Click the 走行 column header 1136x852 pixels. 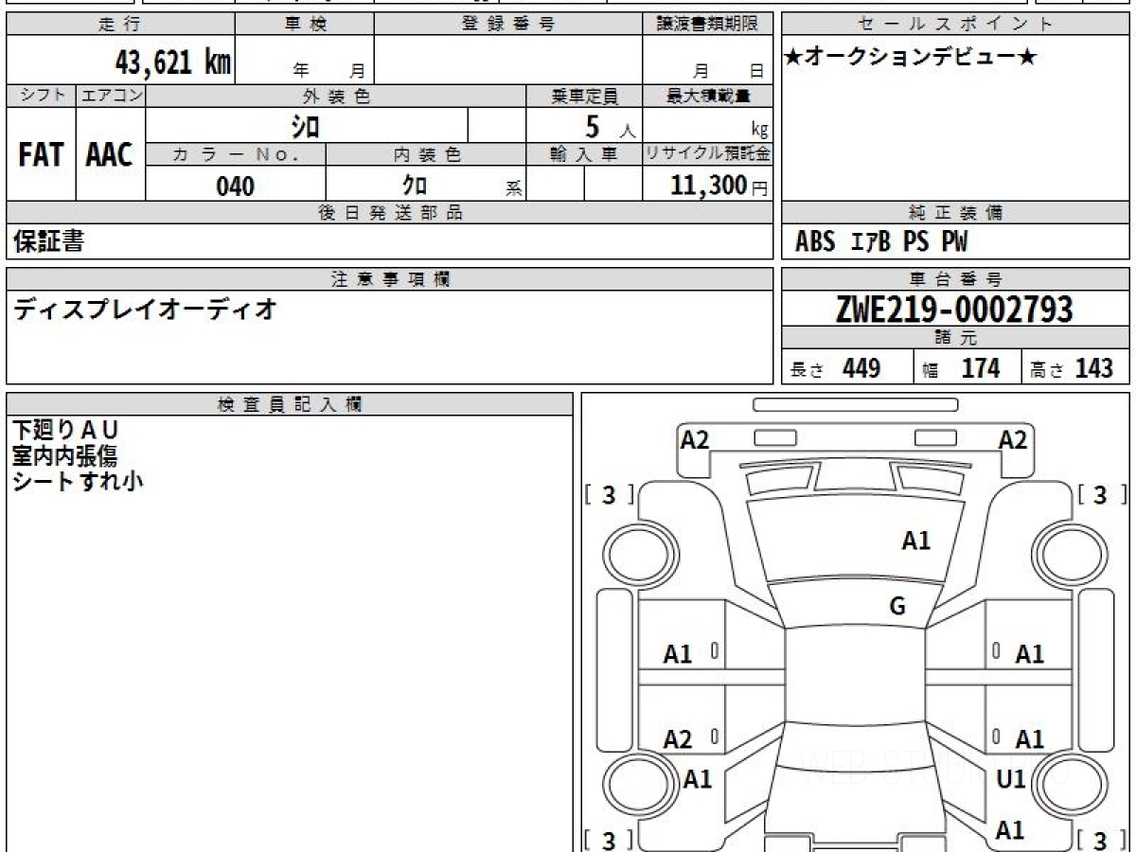point(120,25)
